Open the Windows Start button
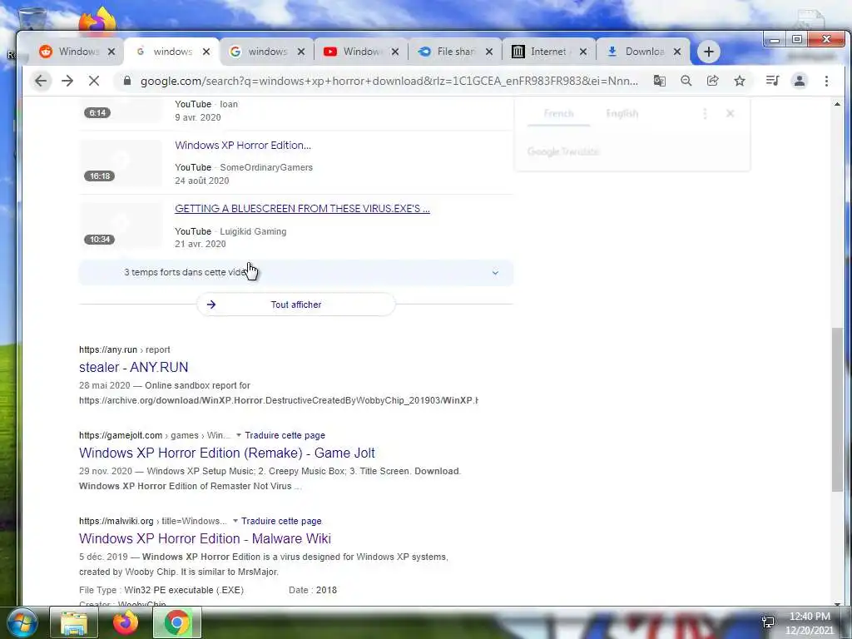Screen dimensions: 852x639 point(21,622)
